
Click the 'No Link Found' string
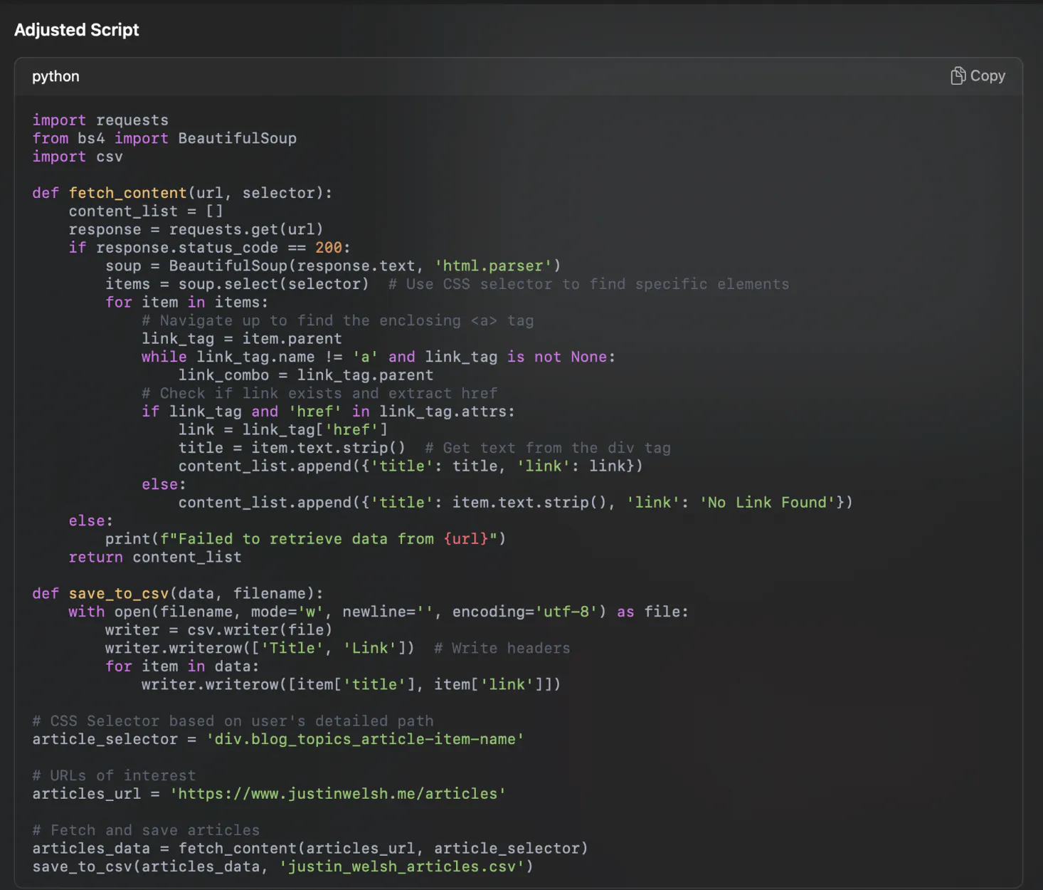(768, 503)
